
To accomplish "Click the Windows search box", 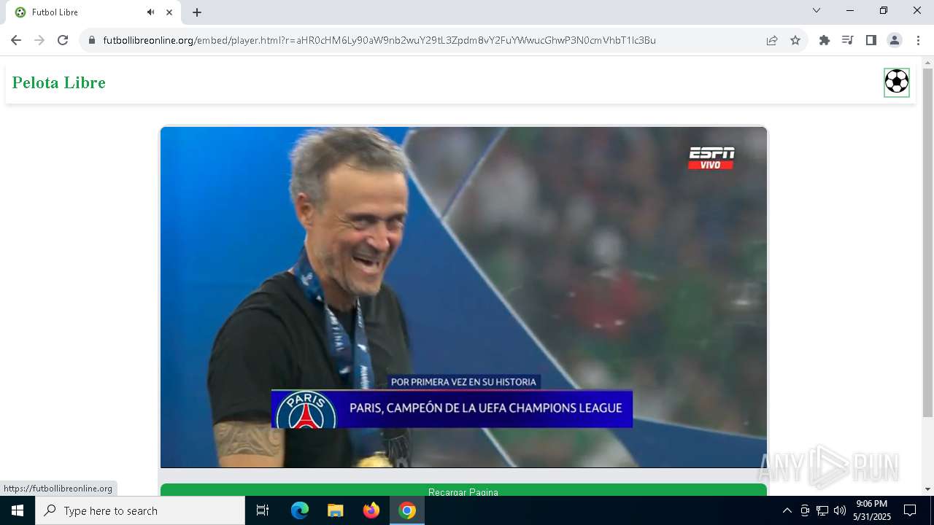I will (x=140, y=510).
